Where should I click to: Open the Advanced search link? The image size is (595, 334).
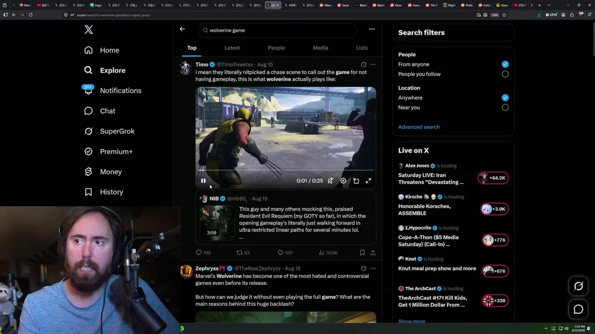(x=419, y=127)
